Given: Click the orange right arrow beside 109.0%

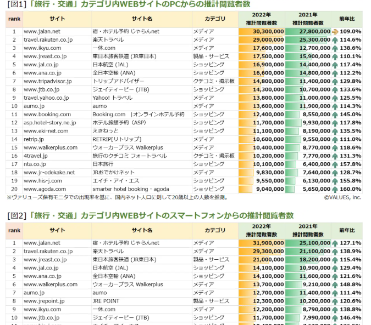Looking at the screenshot, I should tap(335, 32).
